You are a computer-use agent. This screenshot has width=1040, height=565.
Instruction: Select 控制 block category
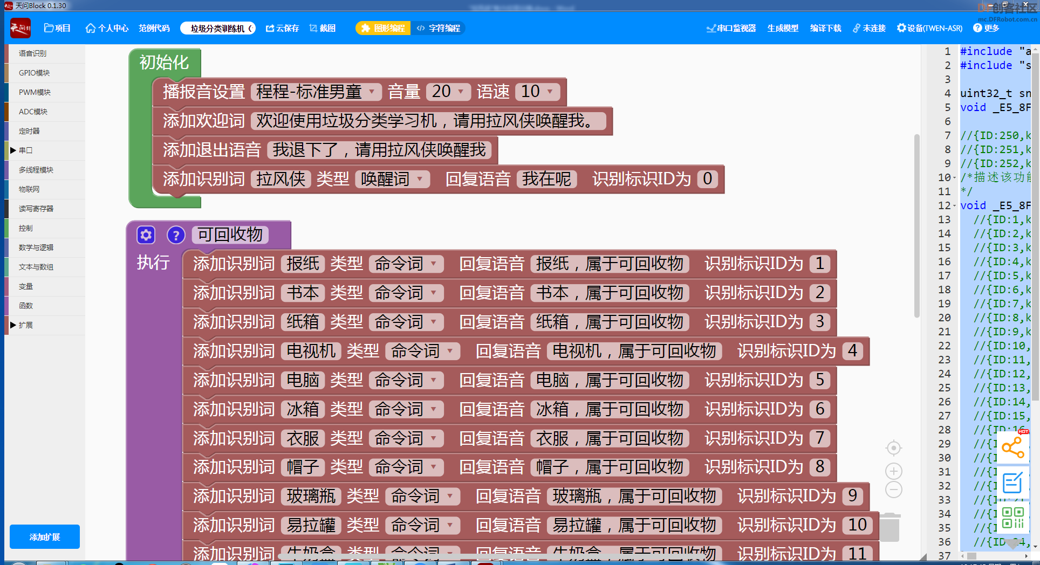click(45, 228)
